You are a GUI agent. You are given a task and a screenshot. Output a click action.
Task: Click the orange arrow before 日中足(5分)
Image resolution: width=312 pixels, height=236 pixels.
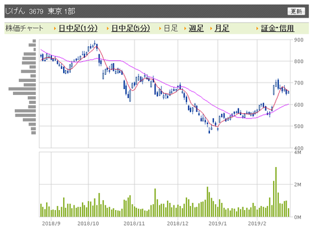pyautogui.click(x=107, y=29)
